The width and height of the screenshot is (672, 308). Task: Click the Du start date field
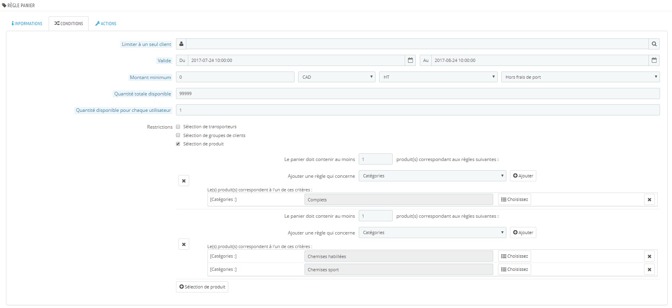tap(296, 60)
